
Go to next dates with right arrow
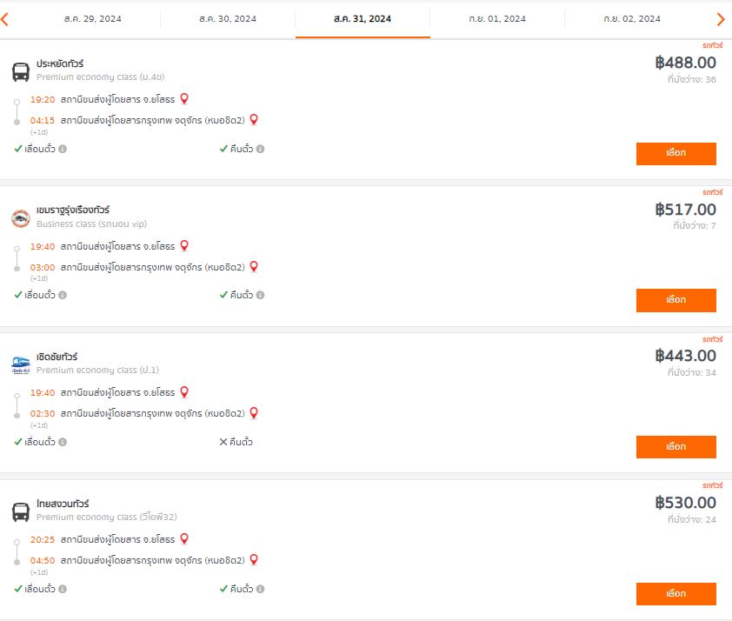[721, 19]
